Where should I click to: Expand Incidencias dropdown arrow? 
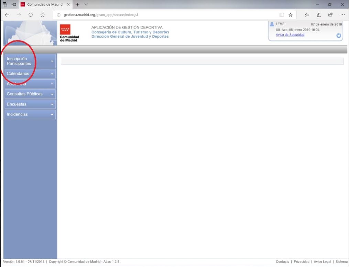[52, 115]
